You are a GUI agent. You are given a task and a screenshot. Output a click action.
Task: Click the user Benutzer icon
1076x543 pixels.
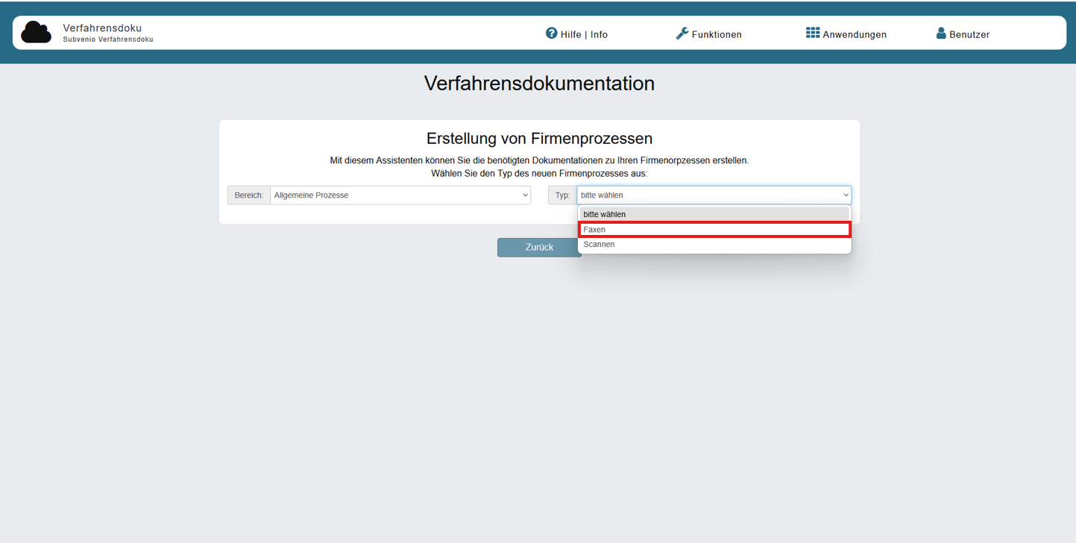pyautogui.click(x=941, y=34)
